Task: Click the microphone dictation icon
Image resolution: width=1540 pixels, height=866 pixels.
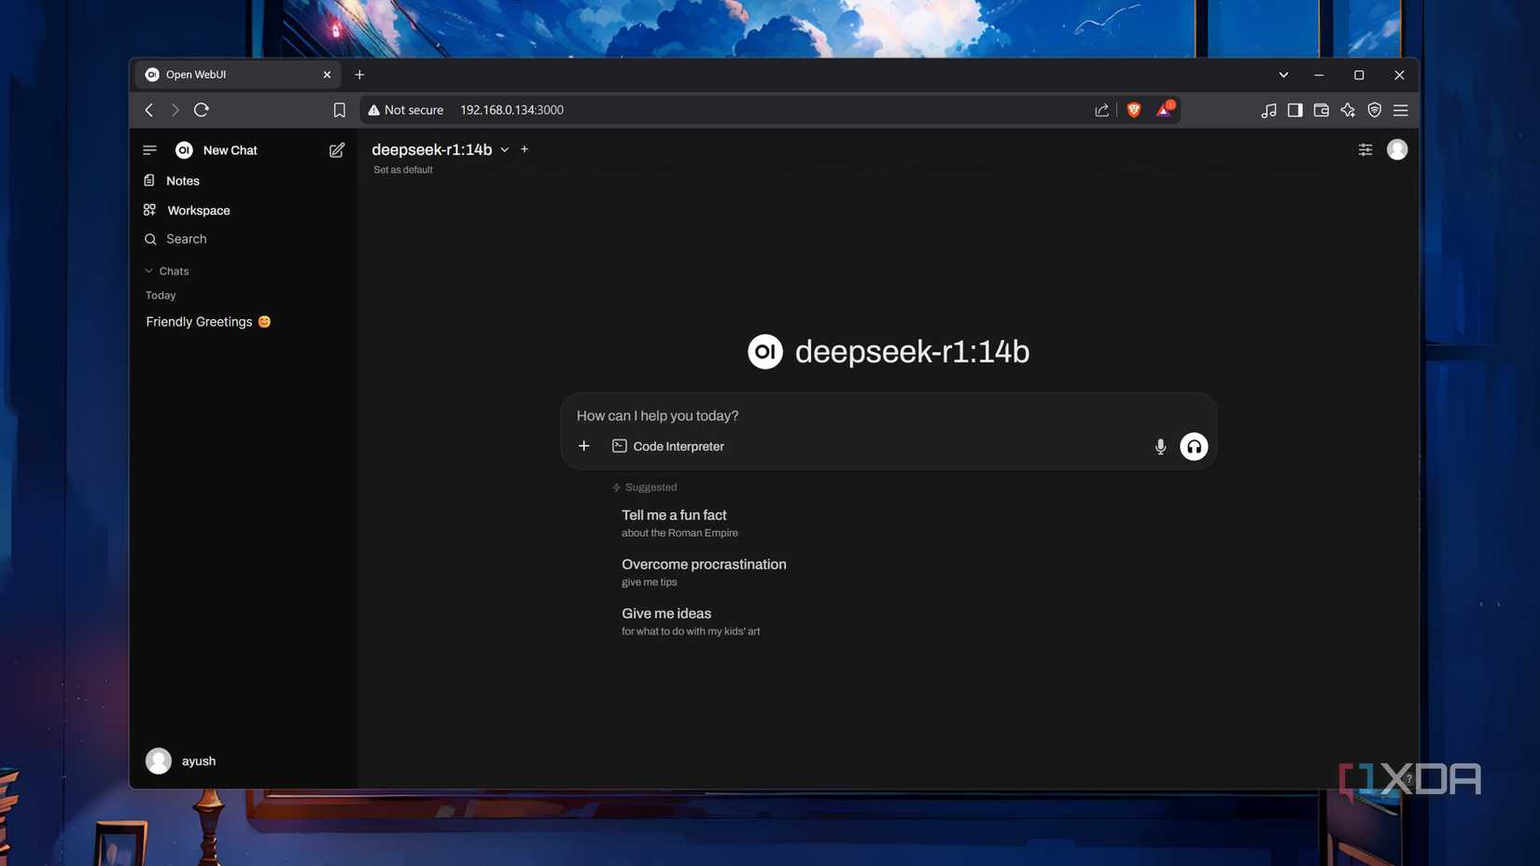Action: tap(1160, 447)
